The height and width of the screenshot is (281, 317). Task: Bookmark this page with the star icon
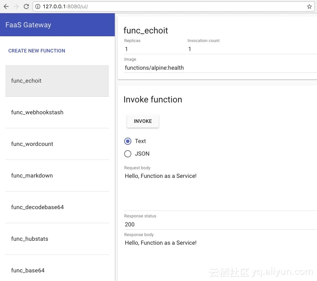[309, 6]
